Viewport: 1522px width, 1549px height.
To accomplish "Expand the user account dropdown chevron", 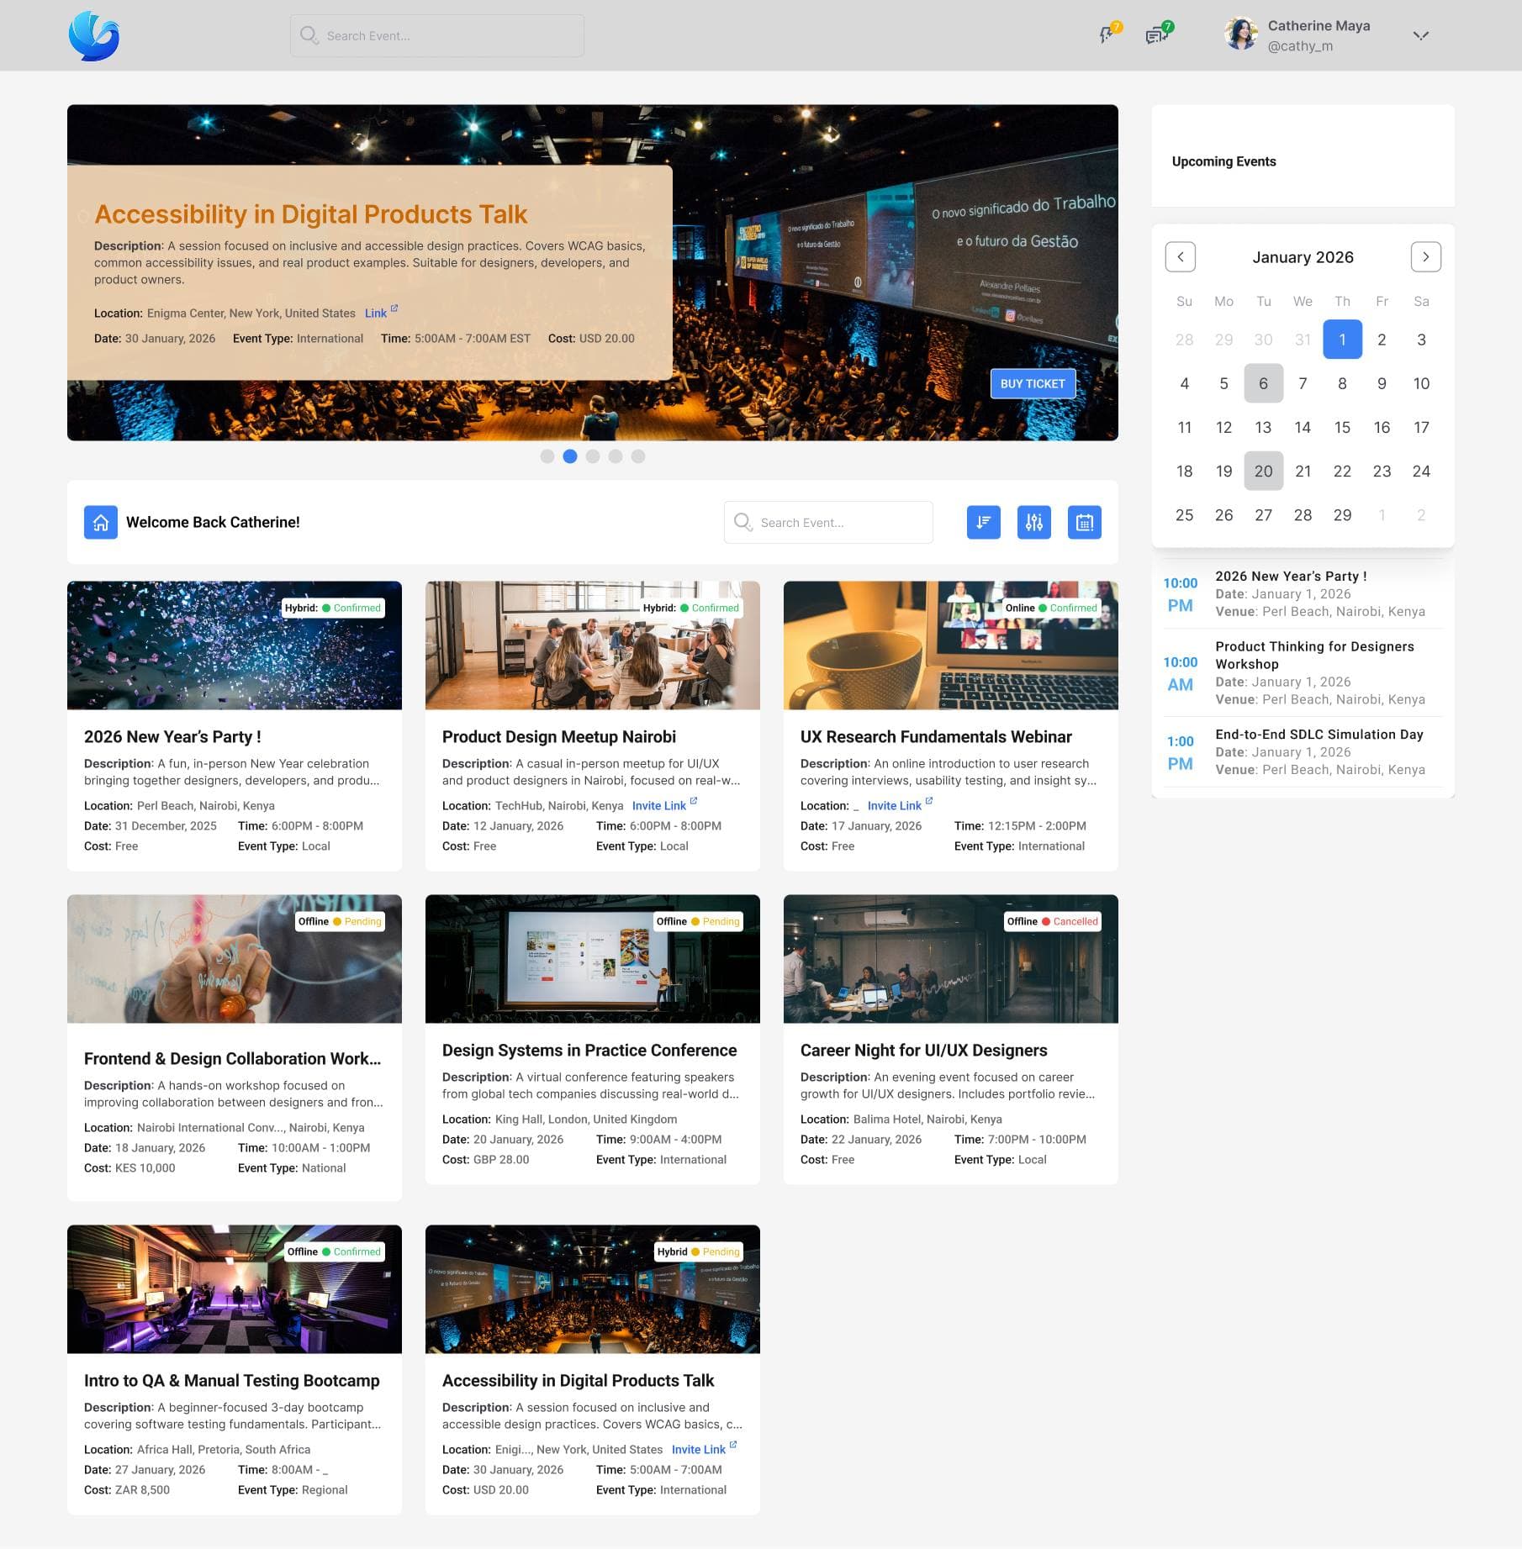I will [1421, 35].
